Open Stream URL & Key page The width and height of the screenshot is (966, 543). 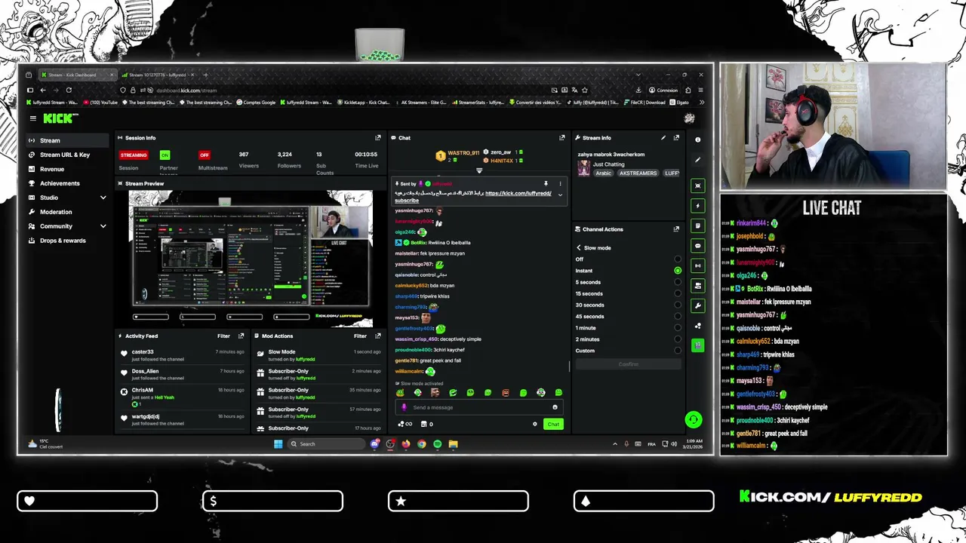[x=67, y=155]
